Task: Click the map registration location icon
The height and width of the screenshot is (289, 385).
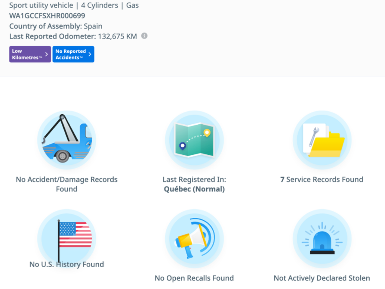Action: [x=194, y=140]
